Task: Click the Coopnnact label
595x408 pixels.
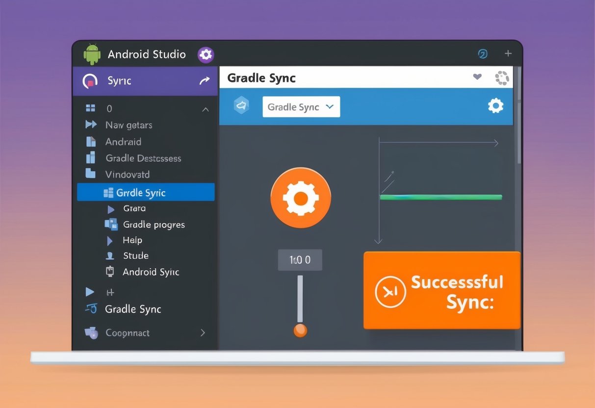Action: pyautogui.click(x=128, y=332)
